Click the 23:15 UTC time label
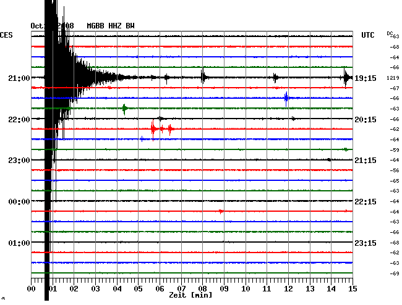Image resolution: width=402 pixels, height=305 pixels. point(366,243)
